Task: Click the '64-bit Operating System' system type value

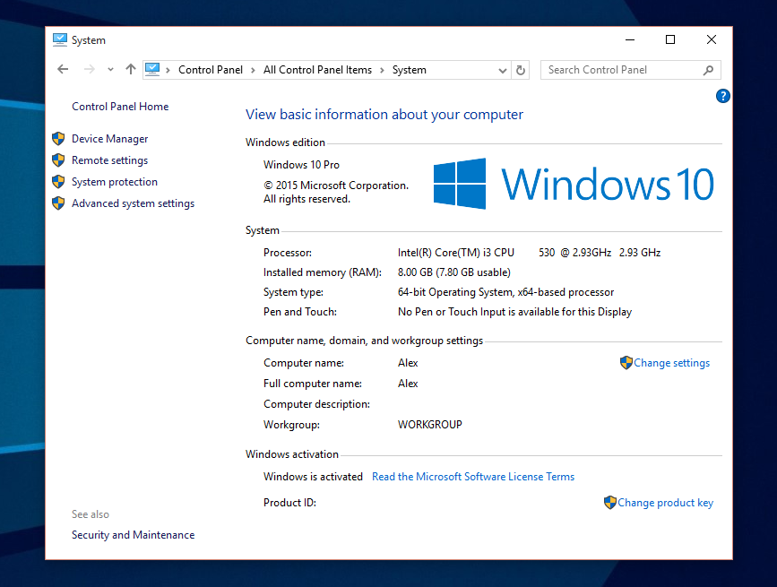Action: (505, 292)
